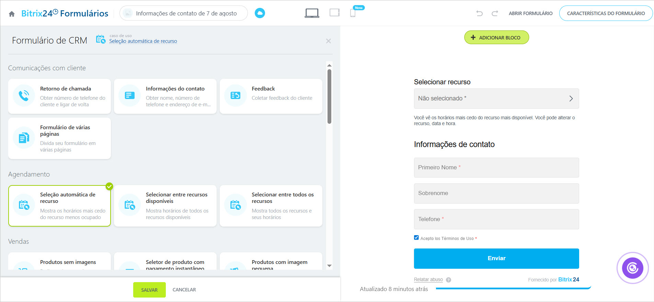654x302 pixels.
Task: Switch to desktop preview icon
Action: pos(312,13)
